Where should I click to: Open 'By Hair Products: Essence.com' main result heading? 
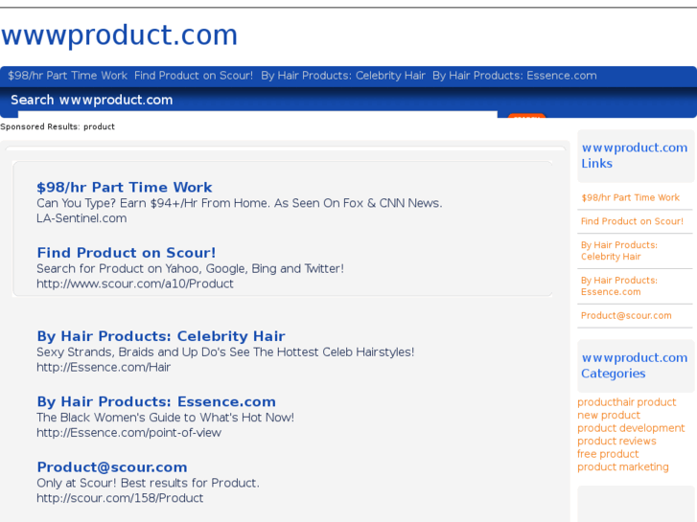point(156,401)
